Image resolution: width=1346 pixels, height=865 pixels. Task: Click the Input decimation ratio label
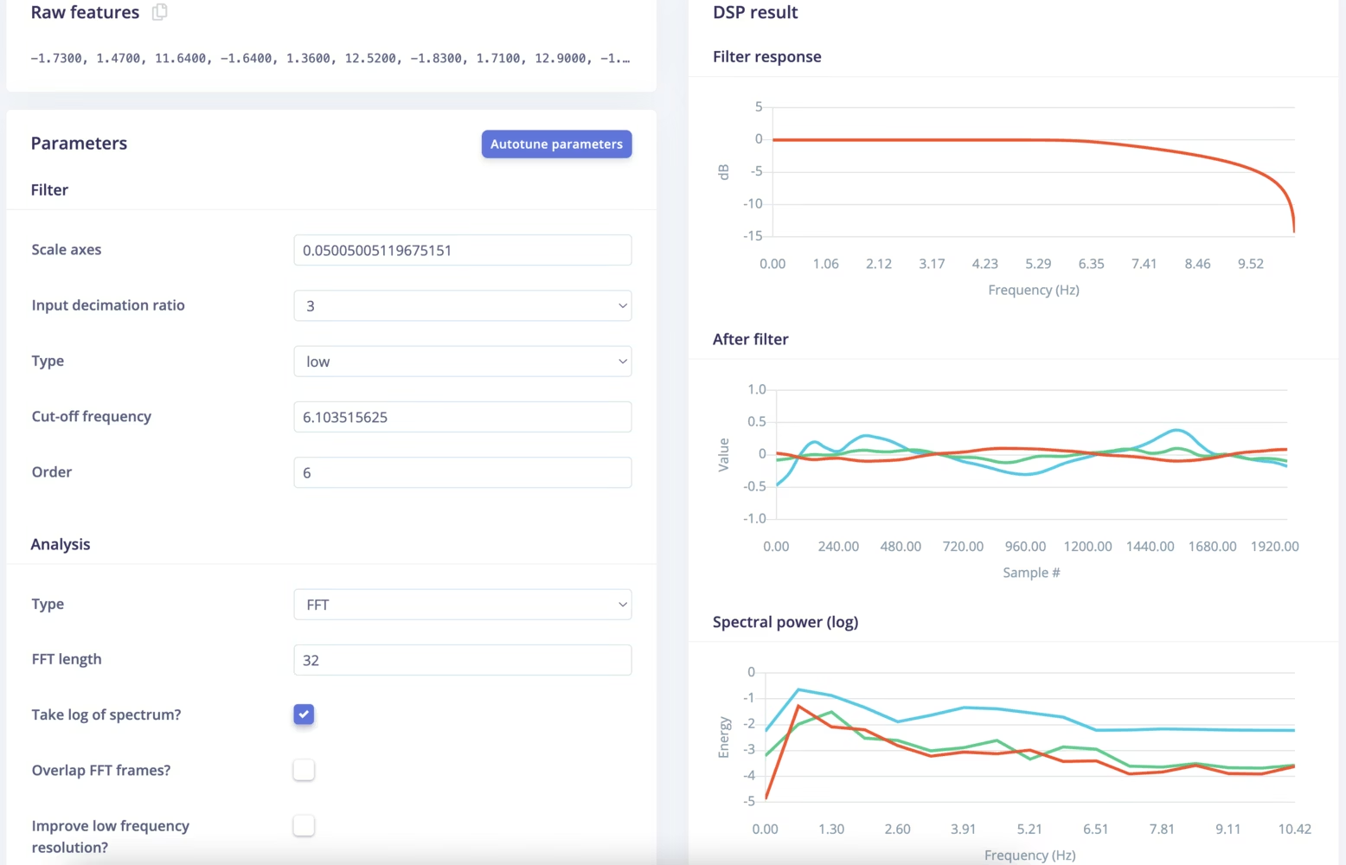[x=108, y=305]
